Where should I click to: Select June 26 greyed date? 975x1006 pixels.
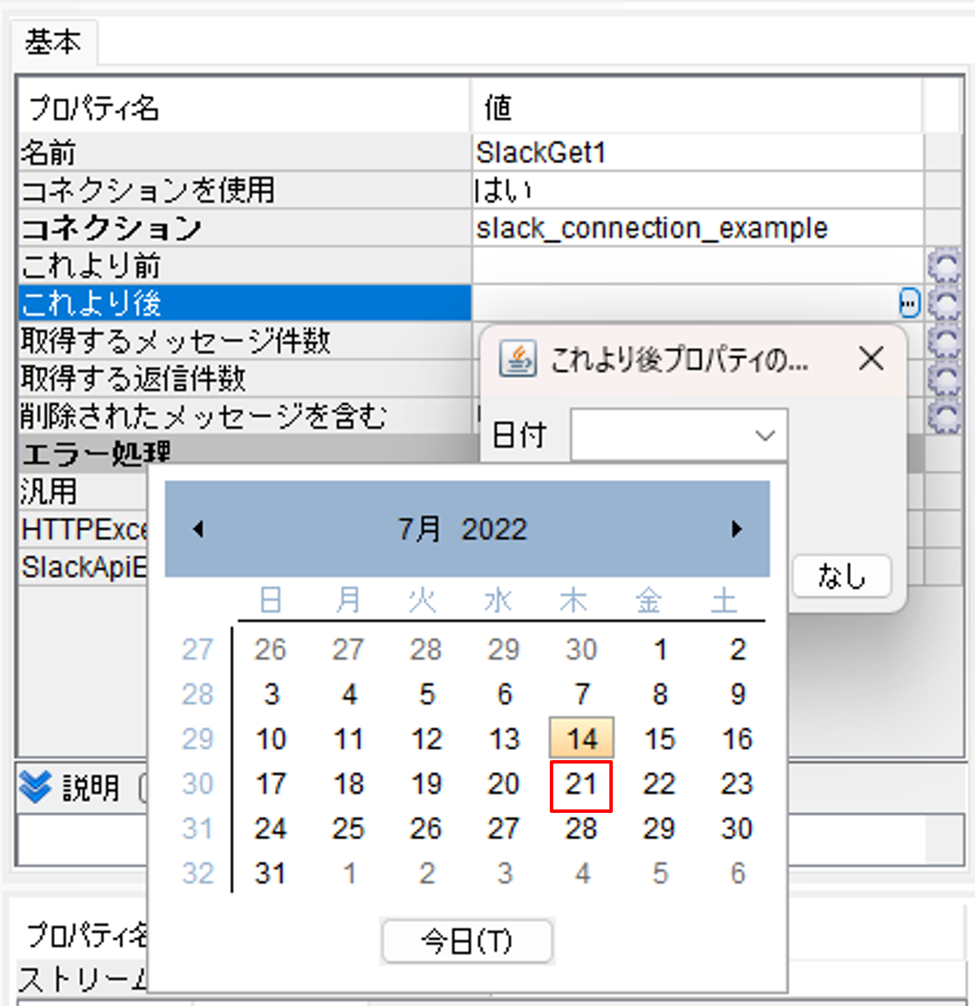(x=271, y=649)
